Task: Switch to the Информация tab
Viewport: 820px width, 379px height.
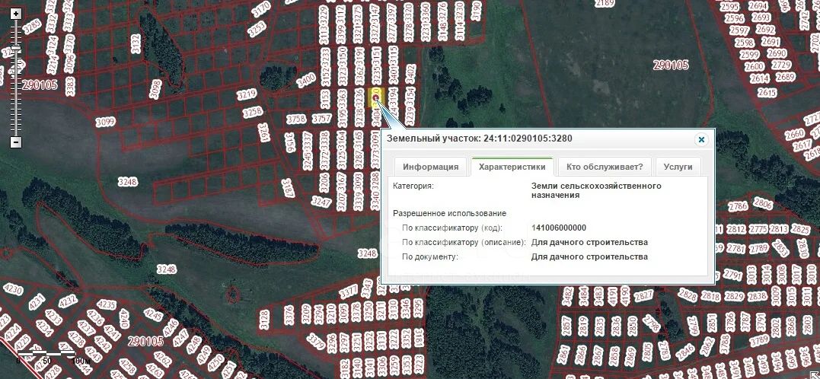Action: point(430,167)
